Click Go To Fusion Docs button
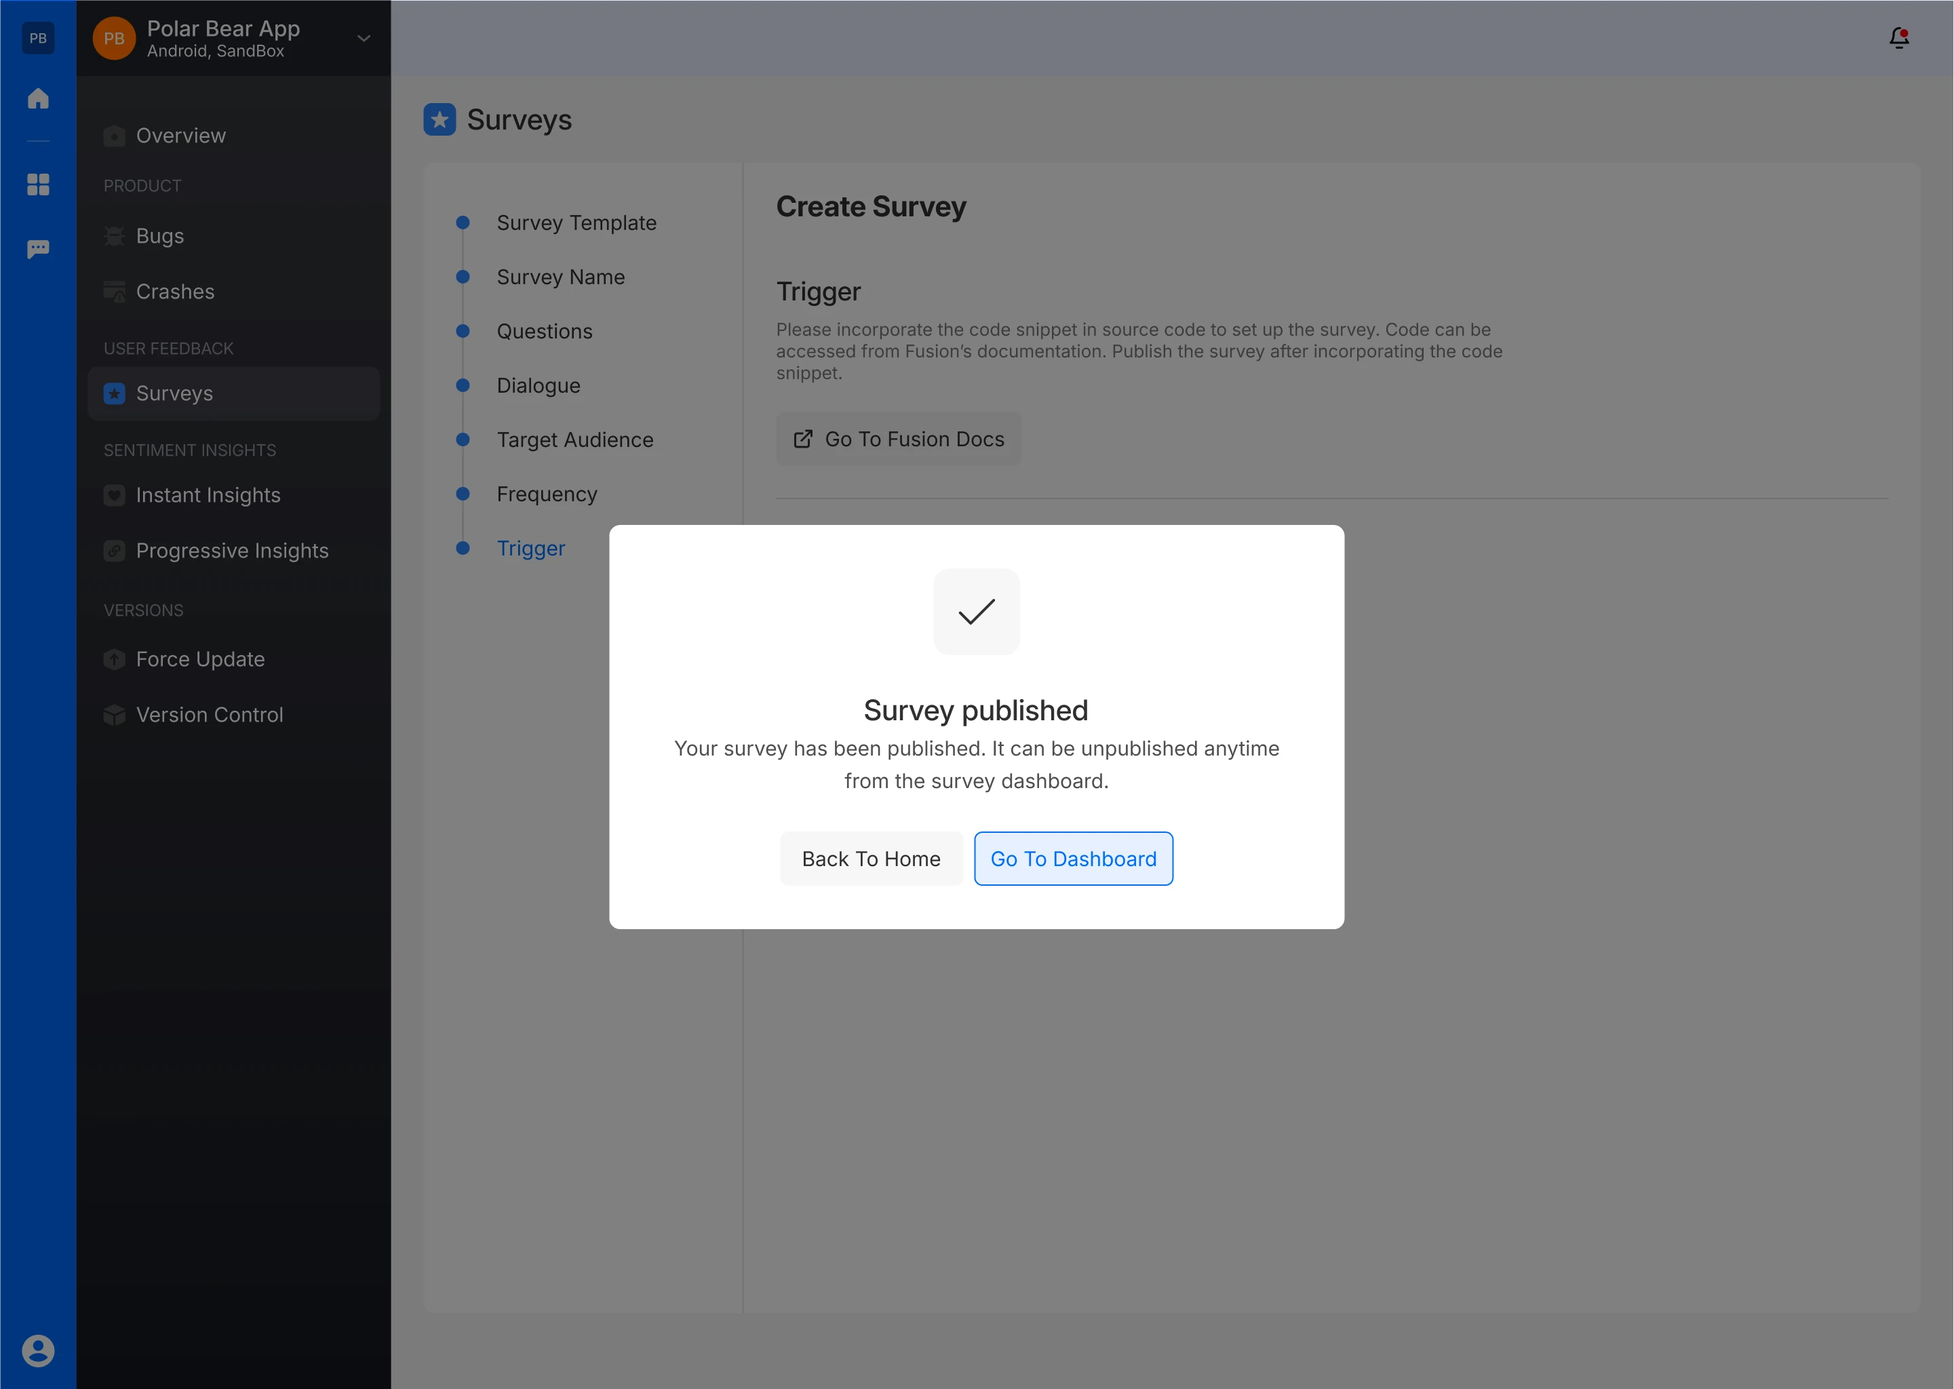The height and width of the screenshot is (1389, 1954). (x=898, y=439)
